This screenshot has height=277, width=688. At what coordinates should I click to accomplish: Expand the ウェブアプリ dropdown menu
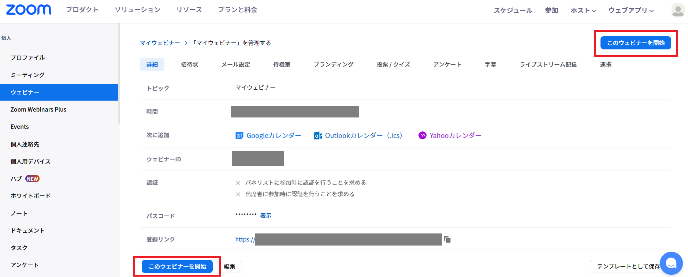point(631,11)
